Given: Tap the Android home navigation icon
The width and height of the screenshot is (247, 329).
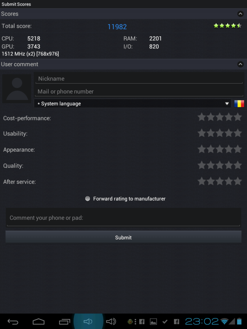Looking at the screenshot, I should [x=39, y=322].
